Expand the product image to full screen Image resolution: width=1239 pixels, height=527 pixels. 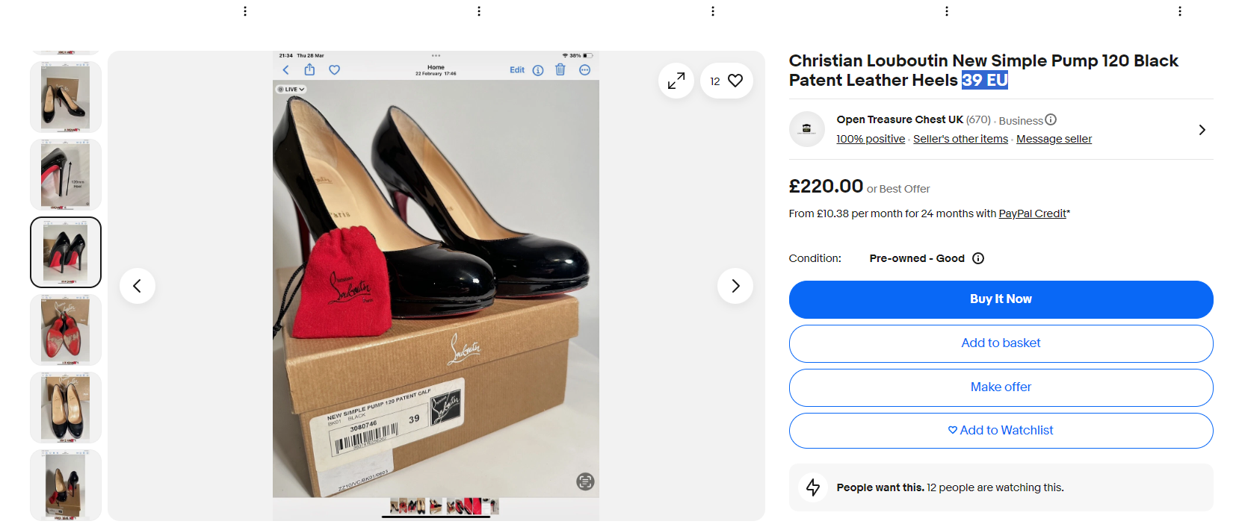coord(676,81)
